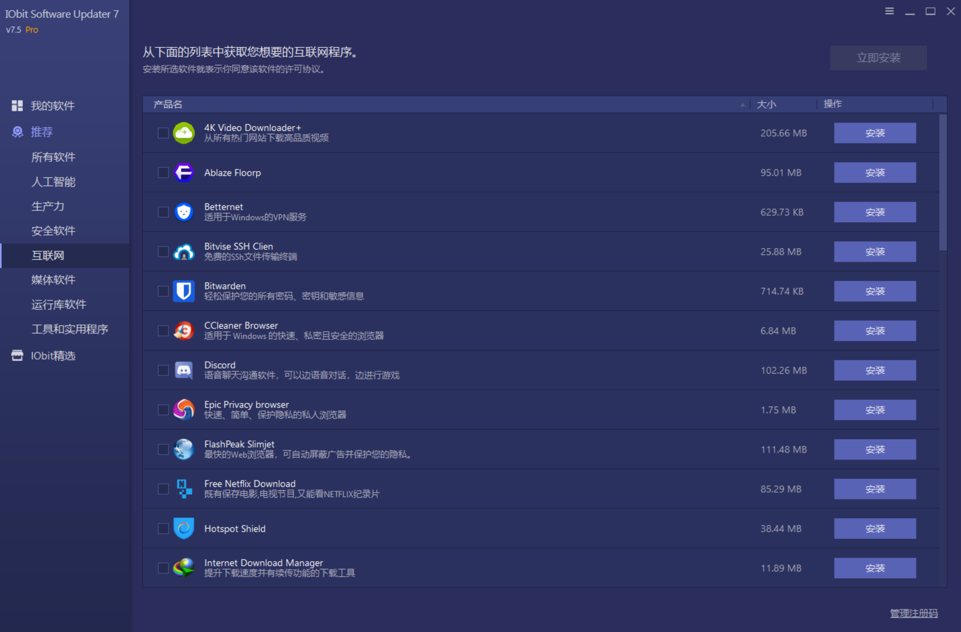Install Epic Privacy browser

[875, 410]
